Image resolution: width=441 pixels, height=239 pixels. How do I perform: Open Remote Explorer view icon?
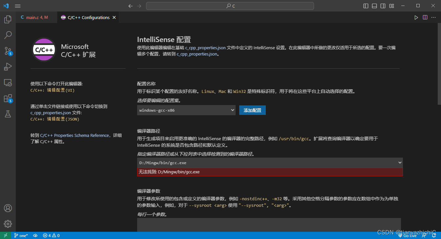[x=8, y=82]
